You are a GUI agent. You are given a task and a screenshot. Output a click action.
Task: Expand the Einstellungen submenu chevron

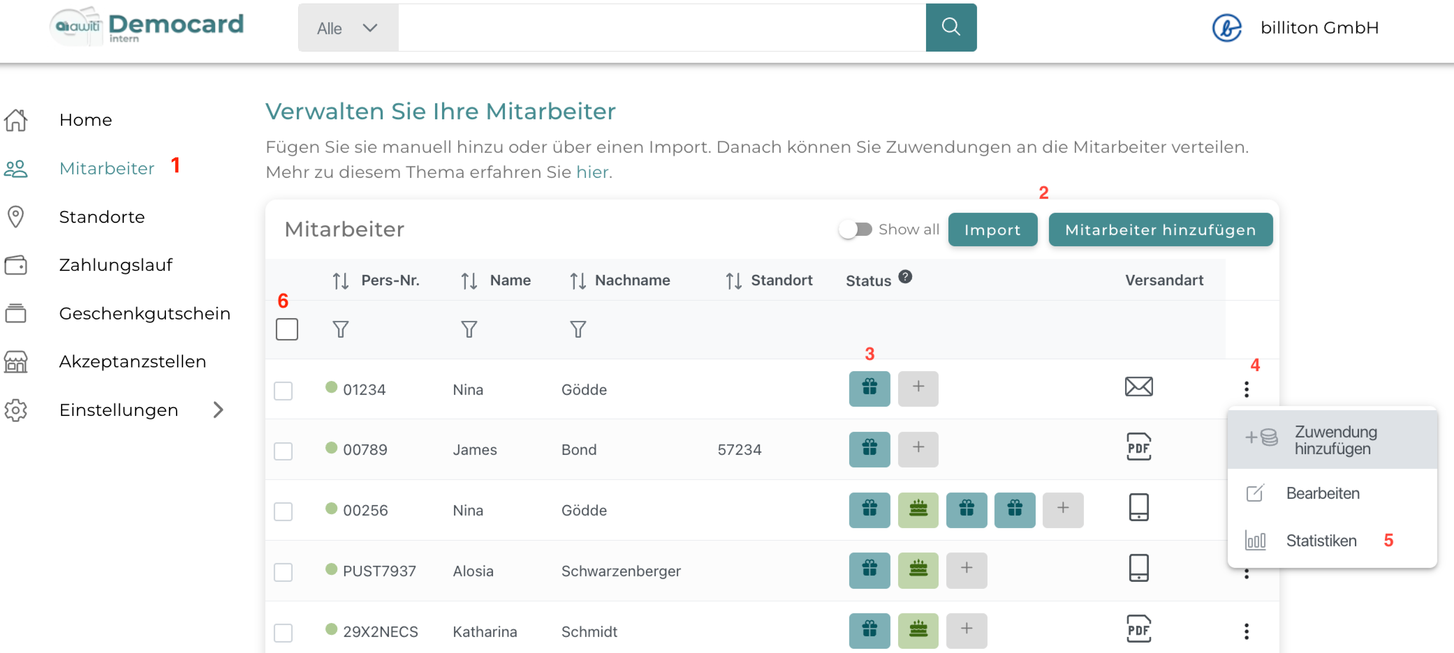click(218, 410)
